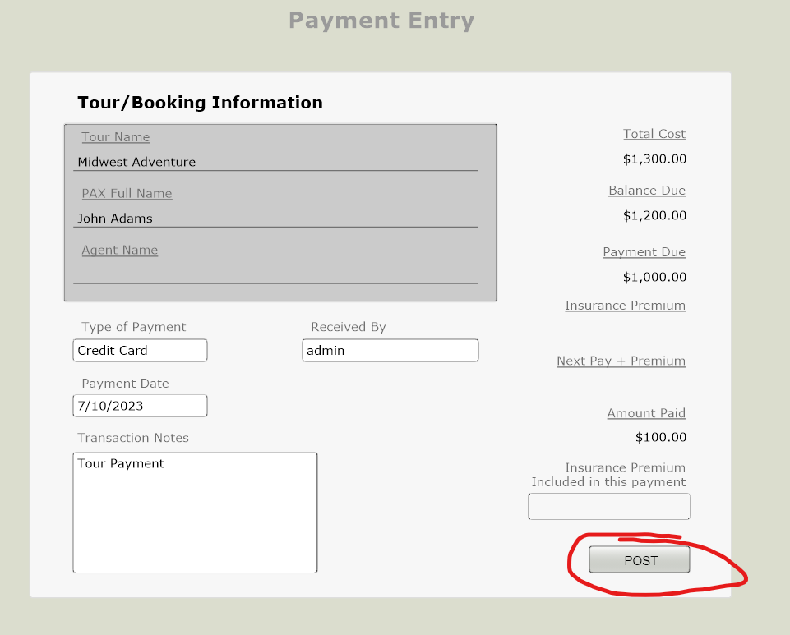Click the empty Agent Name field
The image size is (790, 635).
click(275, 274)
